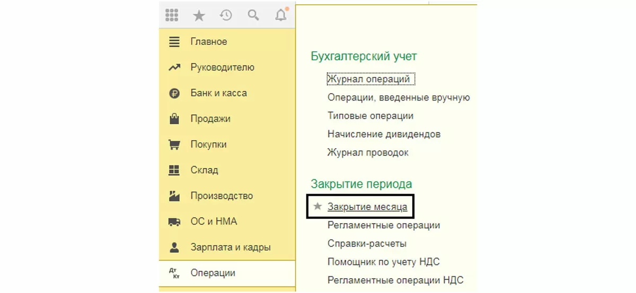
Task: Click the warehouse grid icon for Склад
Action: pyautogui.click(x=174, y=170)
